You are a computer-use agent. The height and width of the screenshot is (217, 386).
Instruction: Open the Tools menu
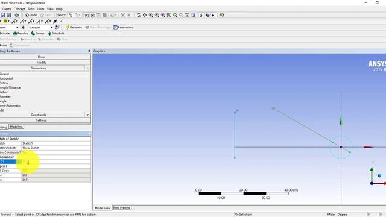pyautogui.click(x=31, y=9)
